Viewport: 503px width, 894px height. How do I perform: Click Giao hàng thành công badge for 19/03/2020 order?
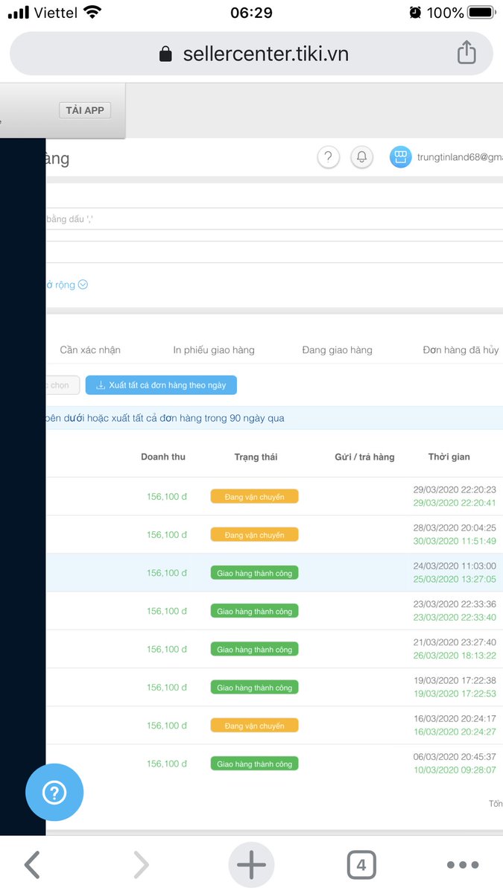255,687
